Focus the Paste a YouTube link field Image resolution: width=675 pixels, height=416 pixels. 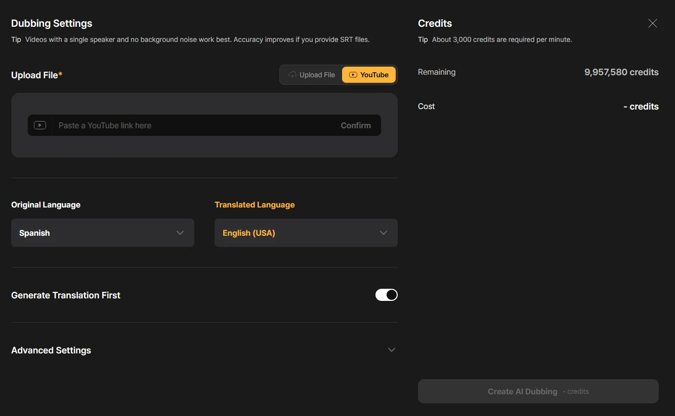click(x=192, y=125)
